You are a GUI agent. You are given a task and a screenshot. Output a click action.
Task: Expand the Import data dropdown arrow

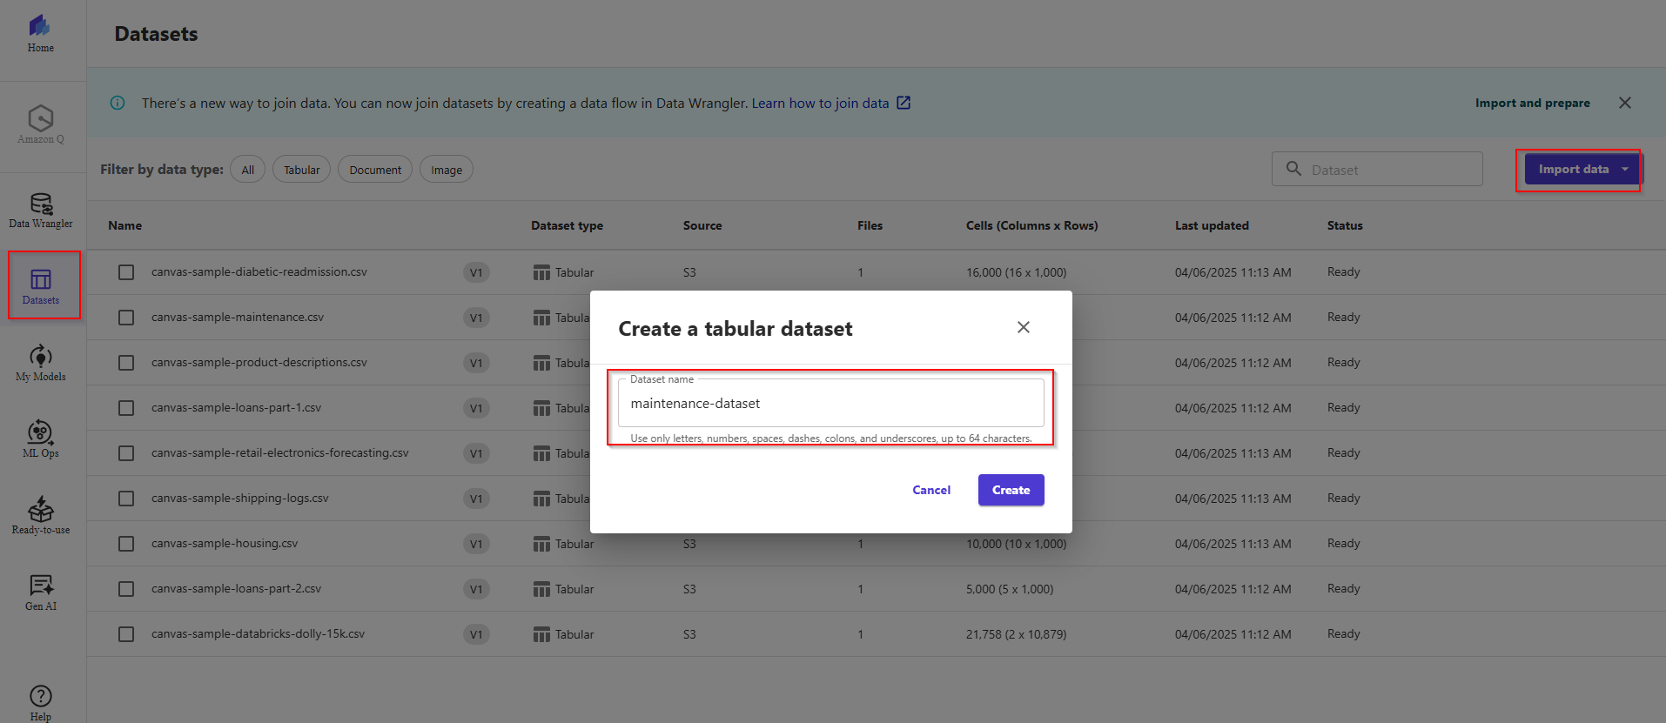click(x=1625, y=169)
